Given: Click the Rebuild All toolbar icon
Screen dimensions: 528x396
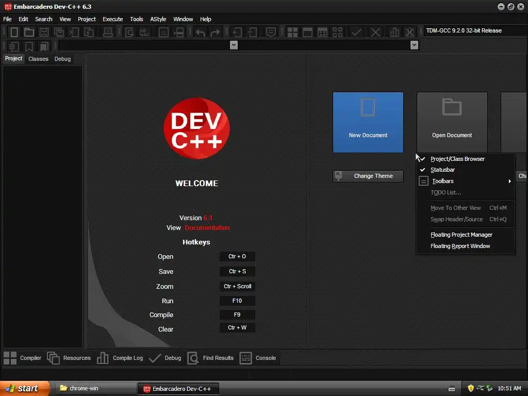Looking at the screenshot, I should point(337,32).
